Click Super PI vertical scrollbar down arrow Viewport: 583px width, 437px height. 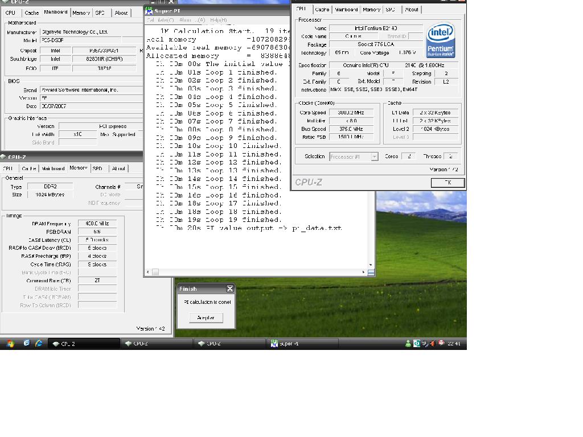coord(371,265)
